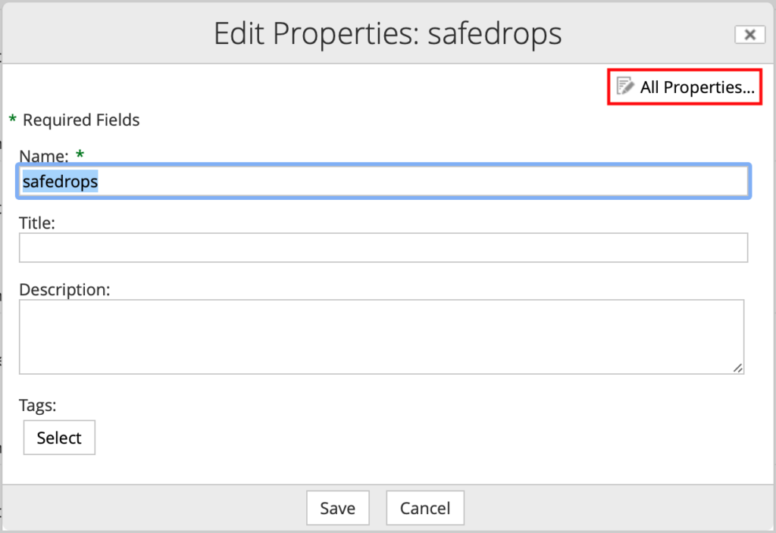Click the X to dismiss Edit Properties dialog

click(749, 34)
